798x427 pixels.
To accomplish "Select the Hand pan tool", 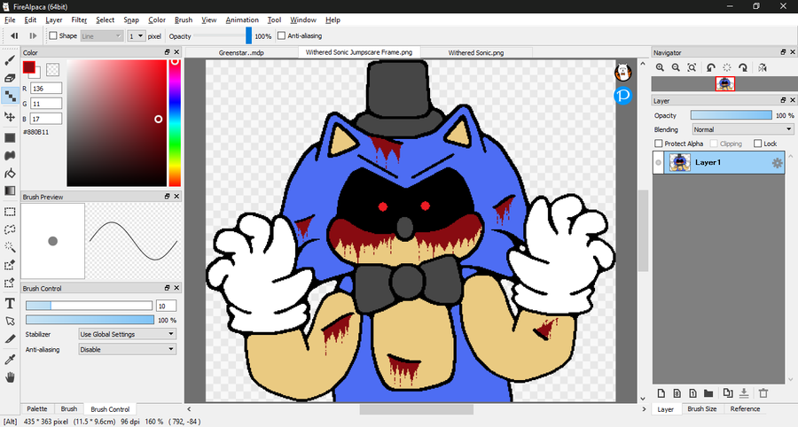I will tap(10, 377).
